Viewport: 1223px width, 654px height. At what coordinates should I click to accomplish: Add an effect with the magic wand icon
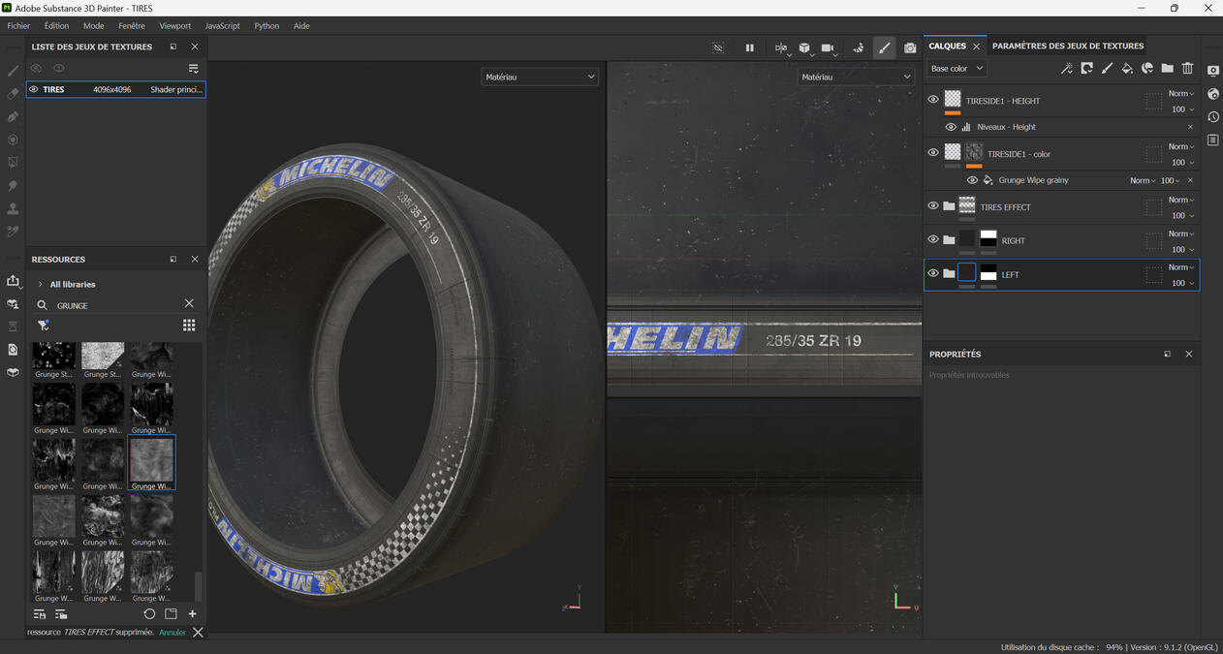click(1066, 68)
